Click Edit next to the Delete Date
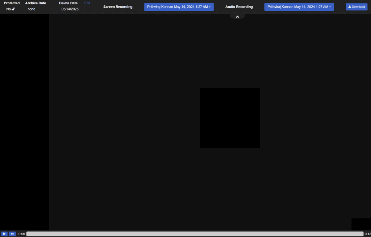The width and height of the screenshot is (371, 237). click(x=87, y=3)
